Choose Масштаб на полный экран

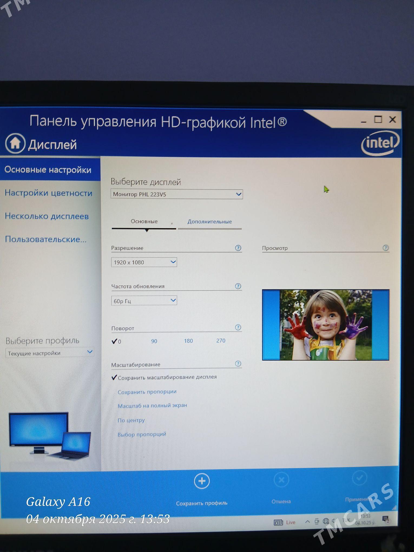click(152, 406)
